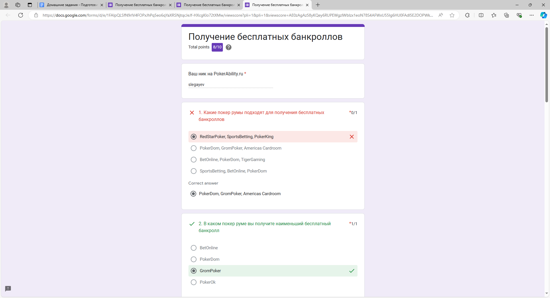Click the Ваш ник на PokerAbility.ru label

[216, 74]
